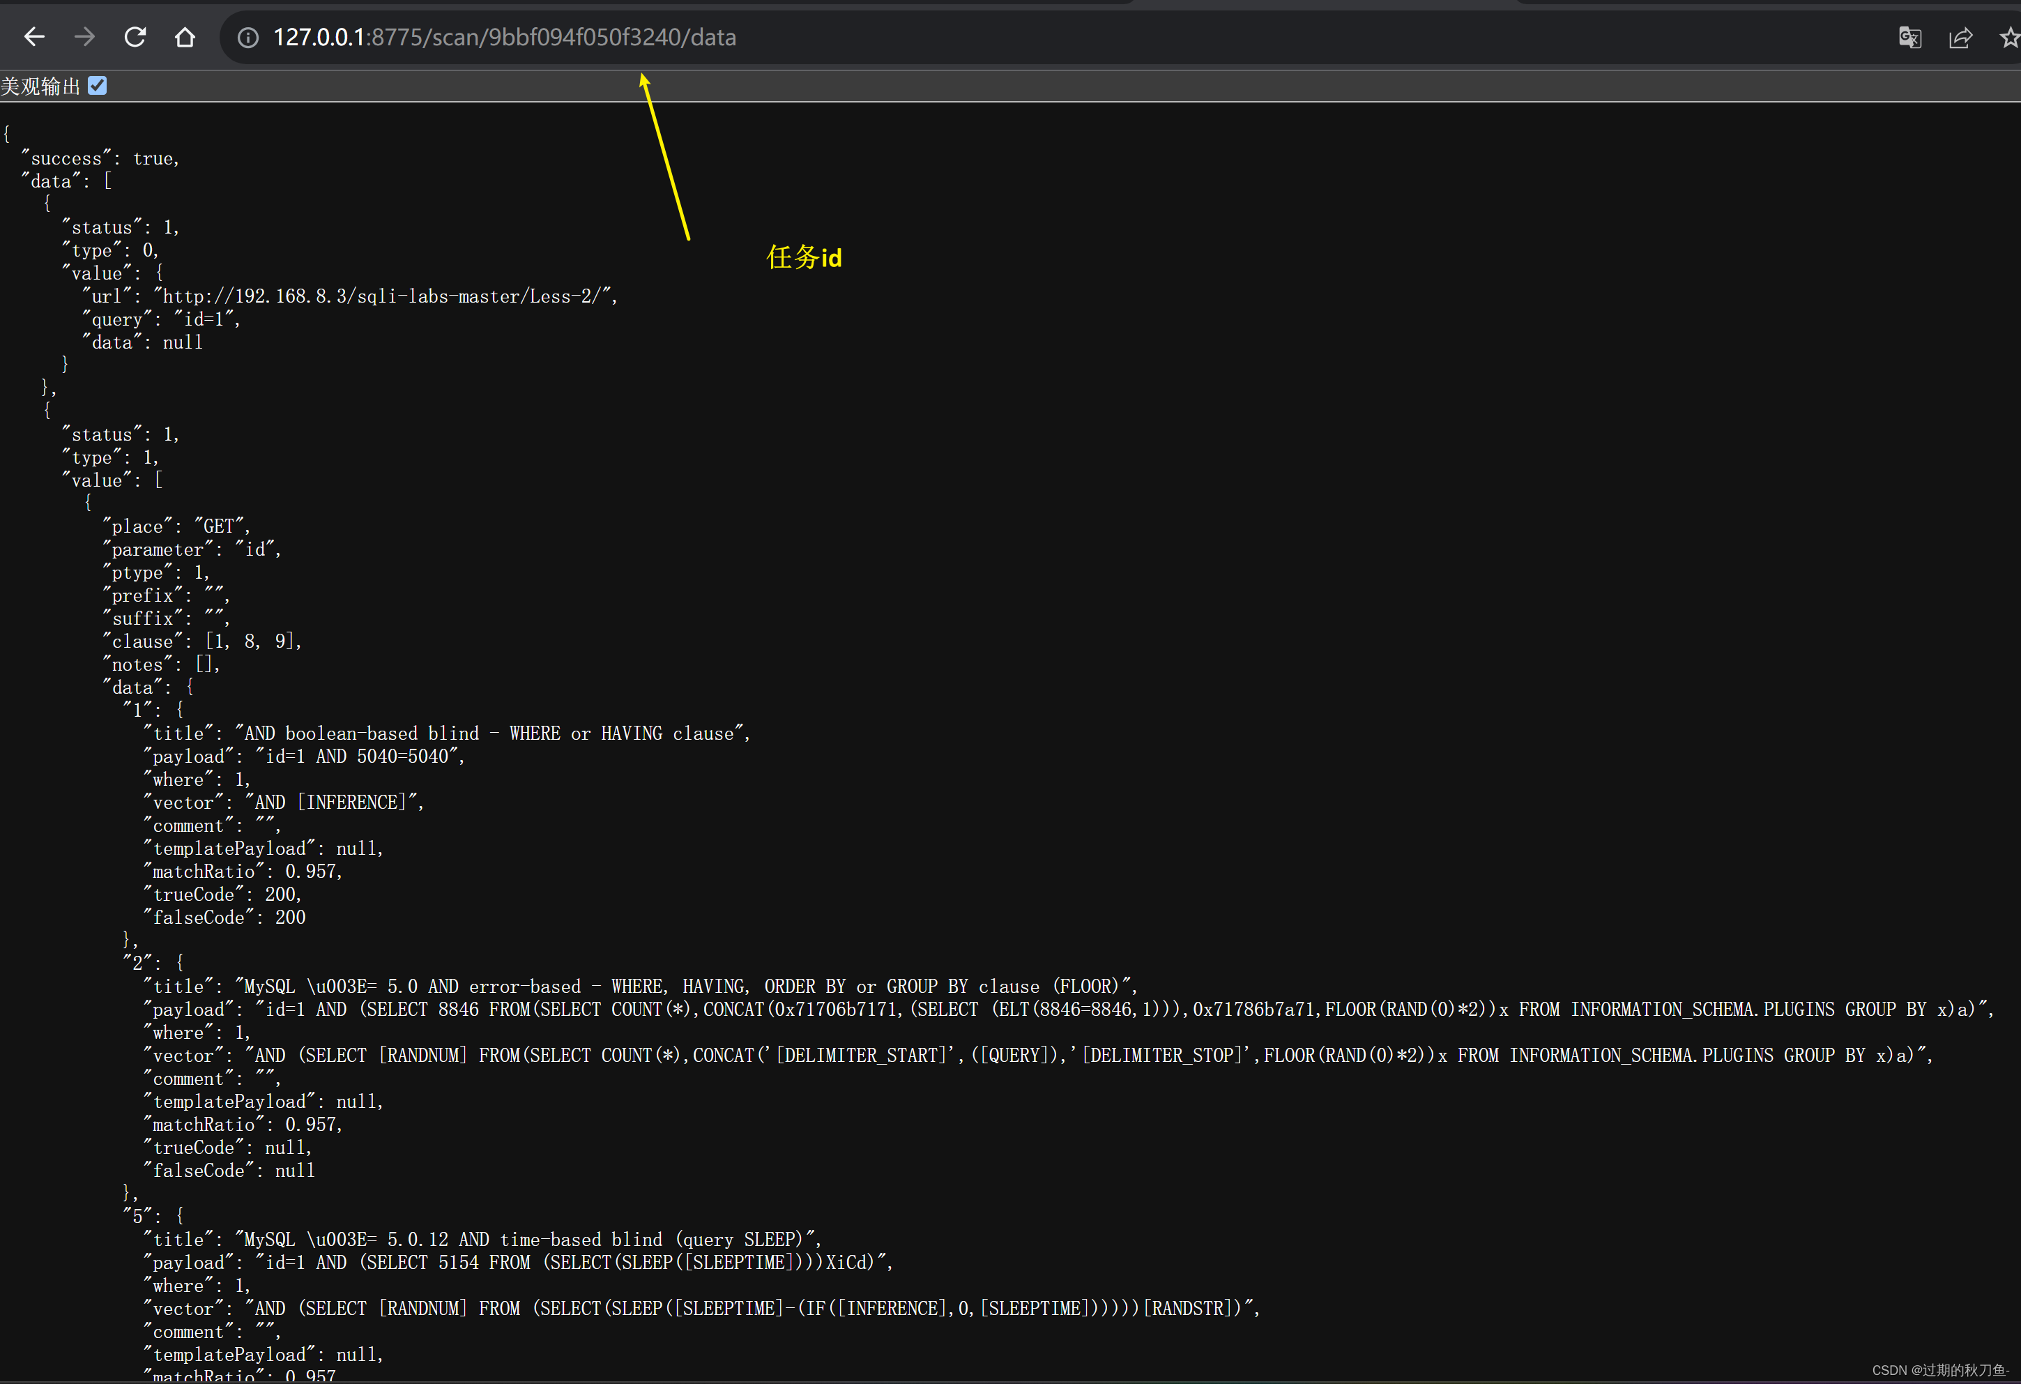Share this page via share icon
The image size is (2021, 1384).
pyautogui.click(x=1960, y=38)
